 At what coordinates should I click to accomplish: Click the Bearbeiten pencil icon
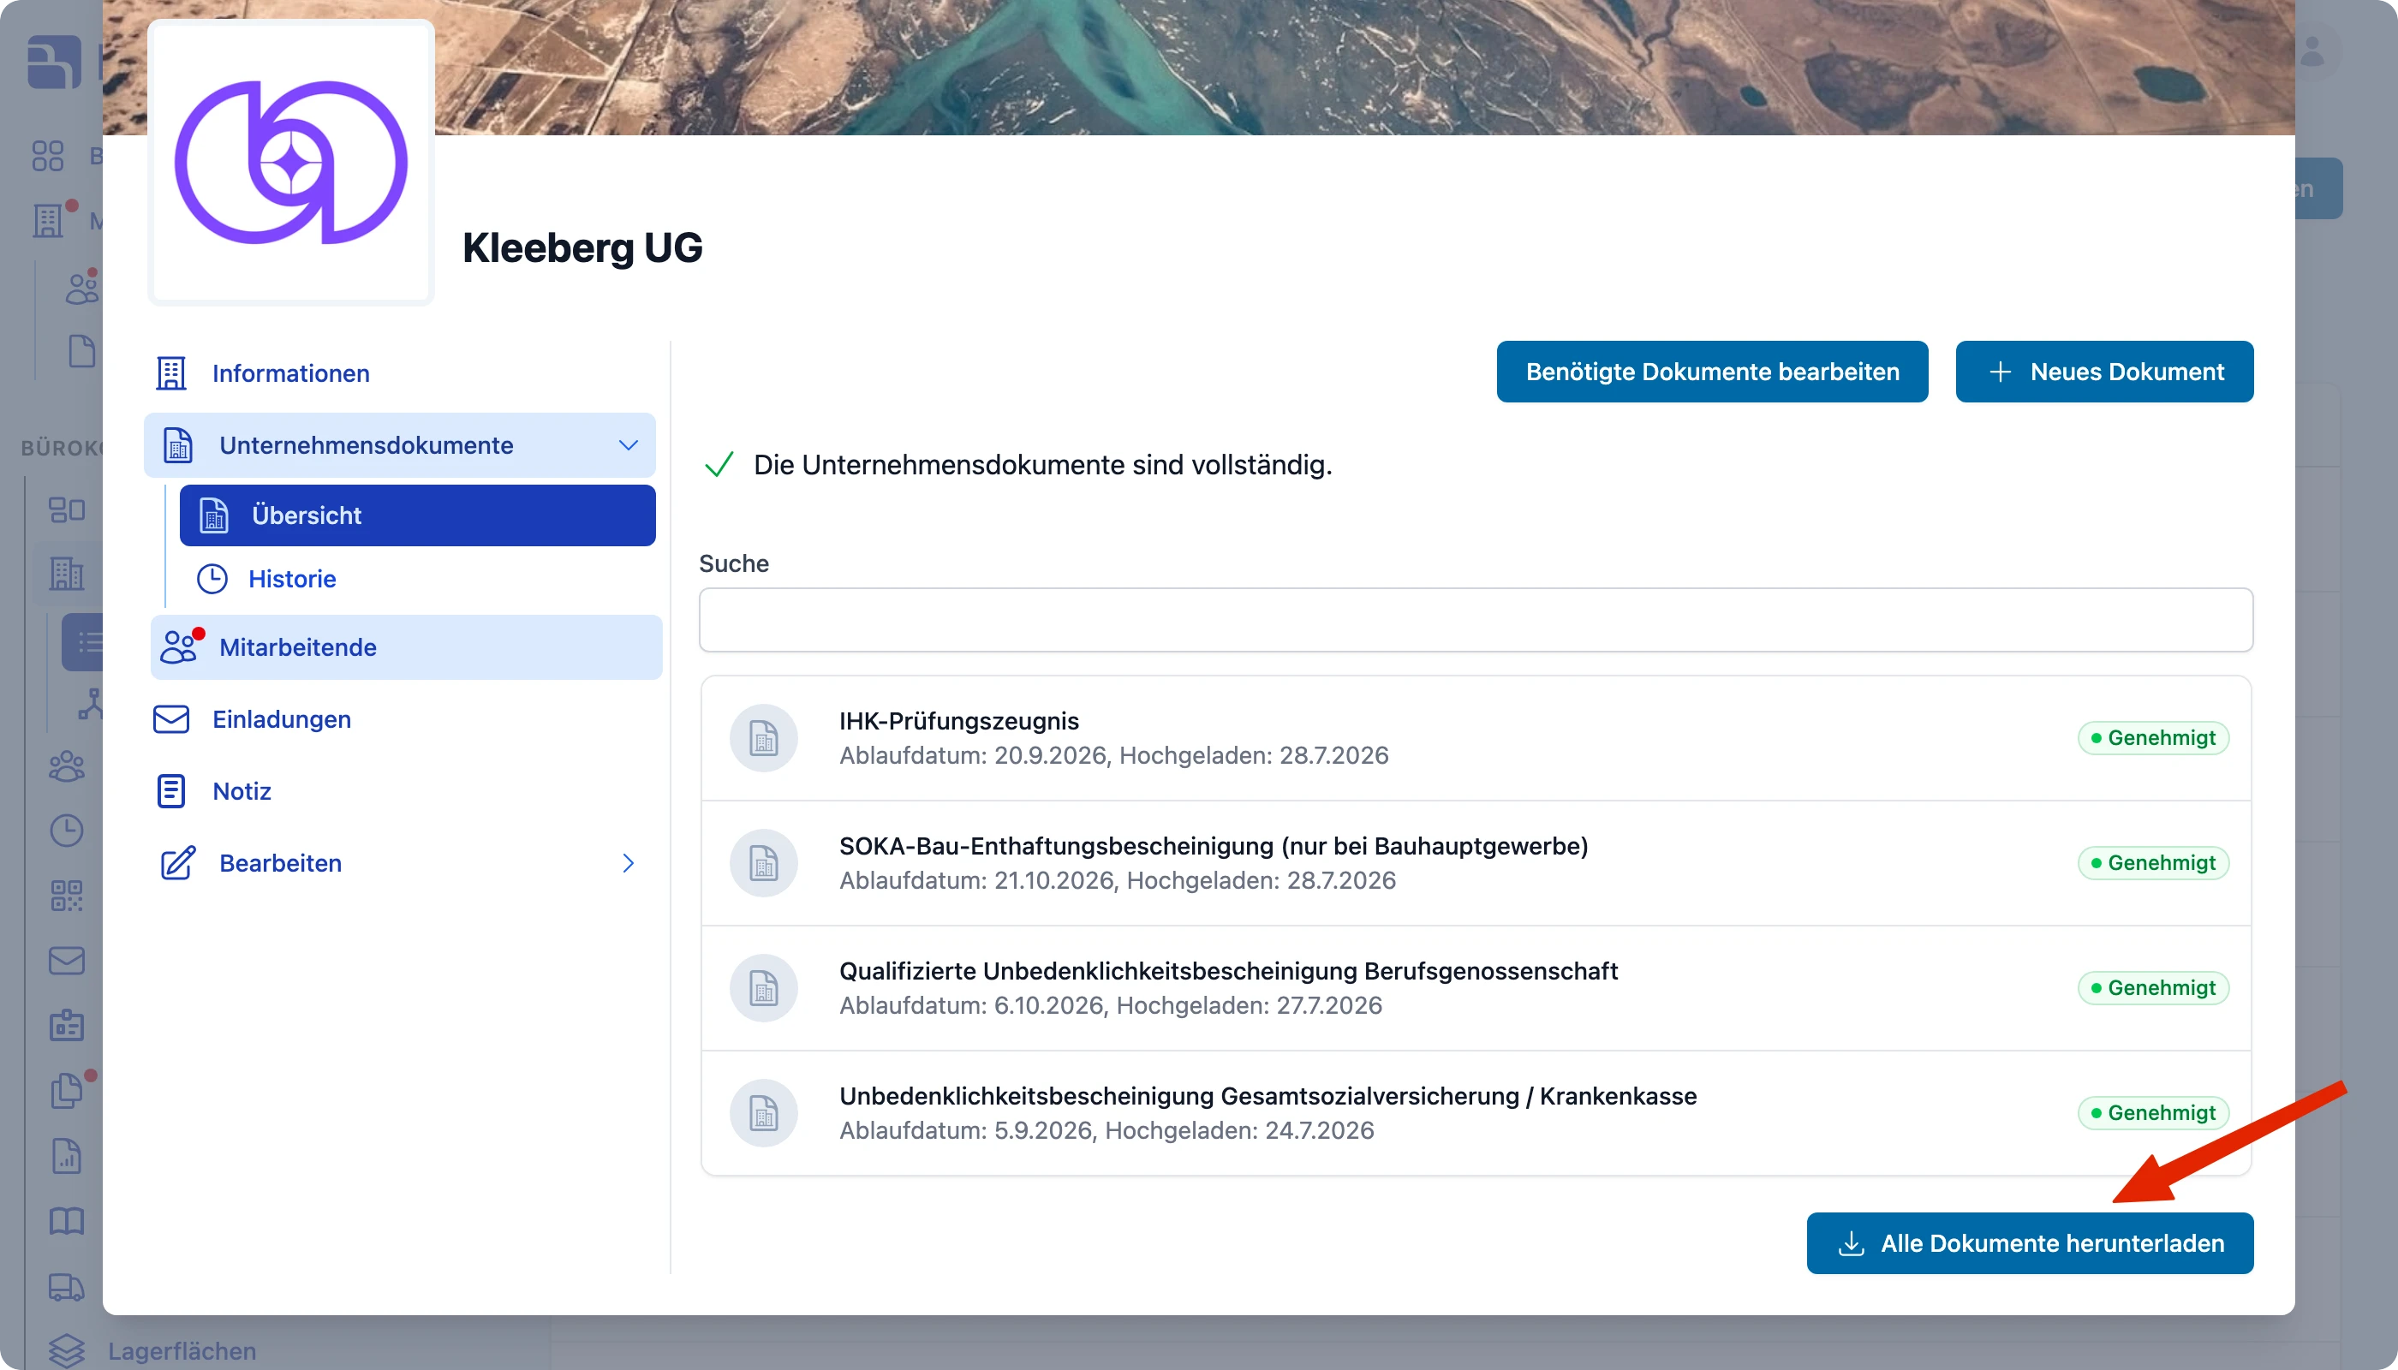coord(178,863)
